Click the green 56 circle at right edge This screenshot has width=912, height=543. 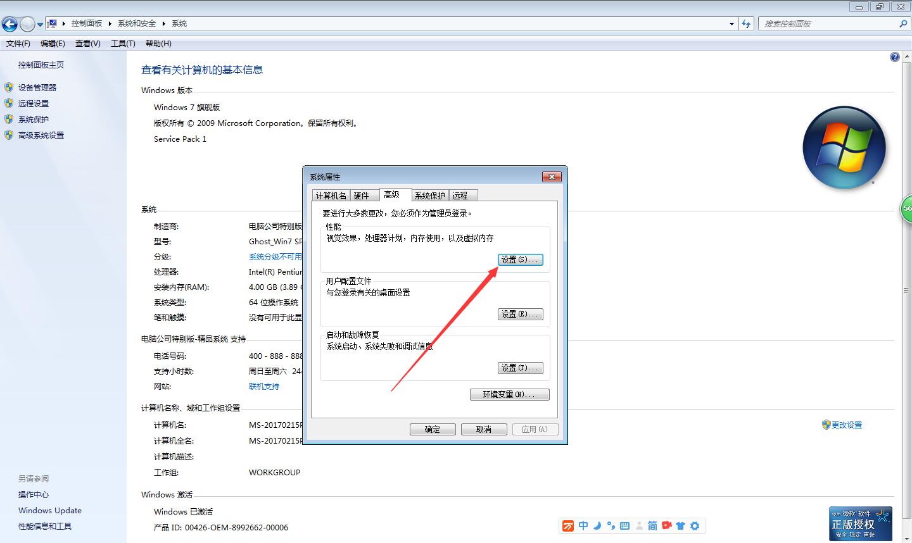[906, 209]
